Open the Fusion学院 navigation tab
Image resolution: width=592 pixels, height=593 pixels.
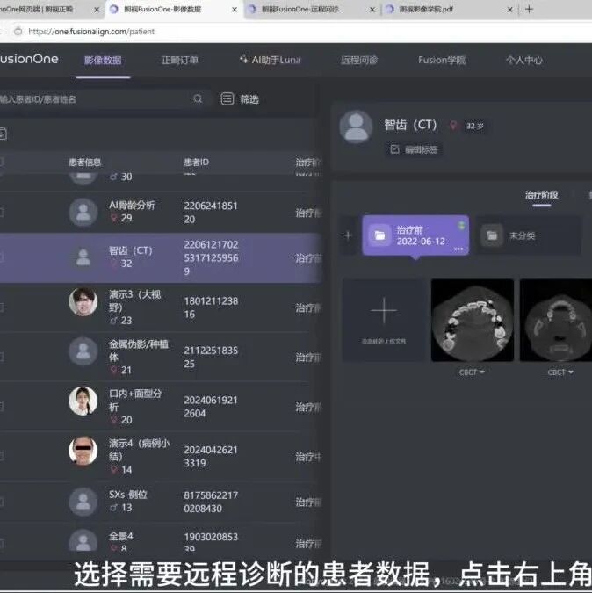pos(442,60)
